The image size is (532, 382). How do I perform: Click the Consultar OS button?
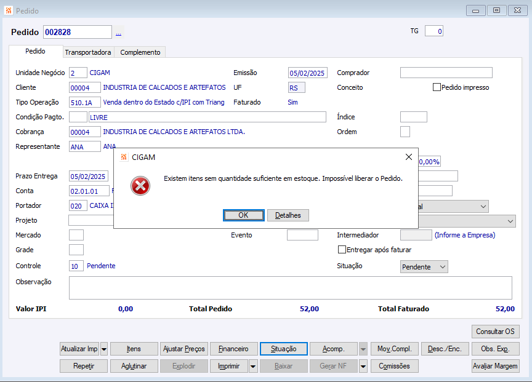(x=495, y=332)
